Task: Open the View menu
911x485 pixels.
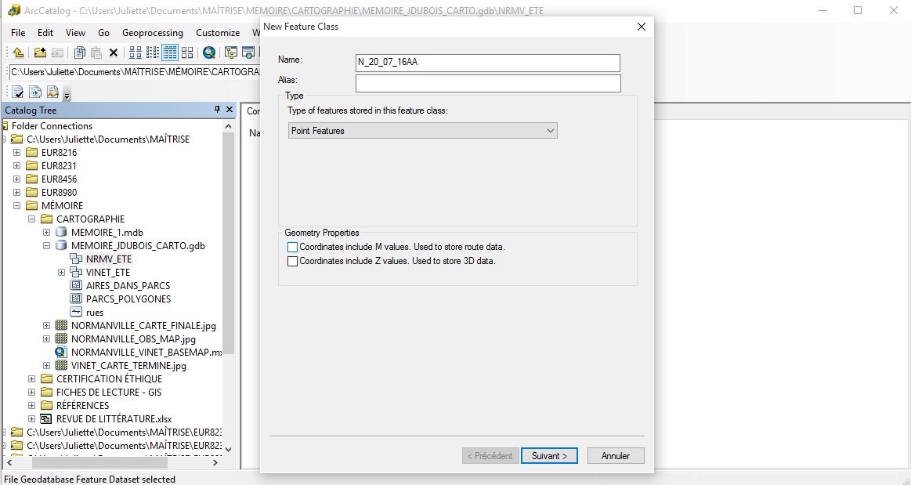Action: (x=75, y=33)
